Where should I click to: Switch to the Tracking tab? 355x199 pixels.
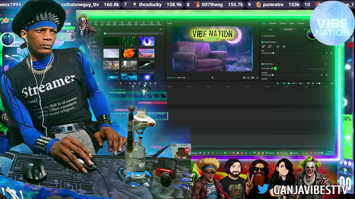click(x=283, y=23)
